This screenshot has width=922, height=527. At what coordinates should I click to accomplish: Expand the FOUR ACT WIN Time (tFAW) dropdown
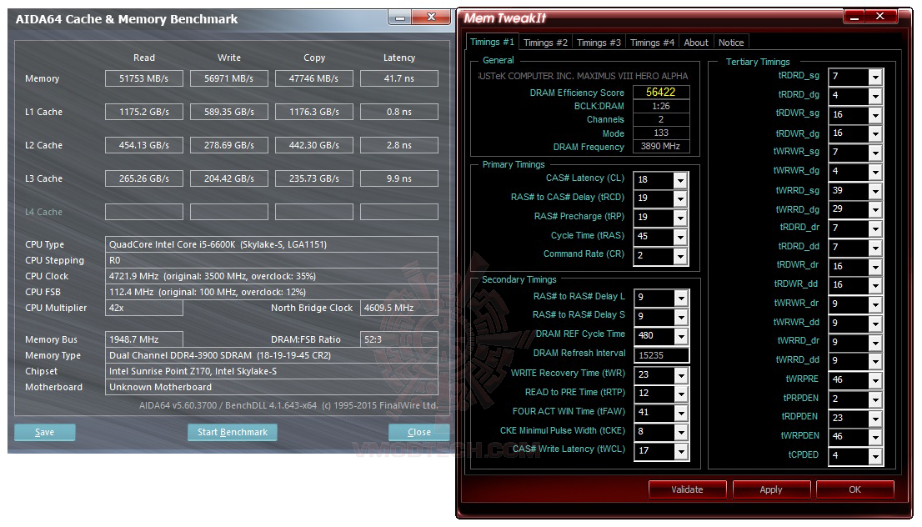click(x=681, y=412)
